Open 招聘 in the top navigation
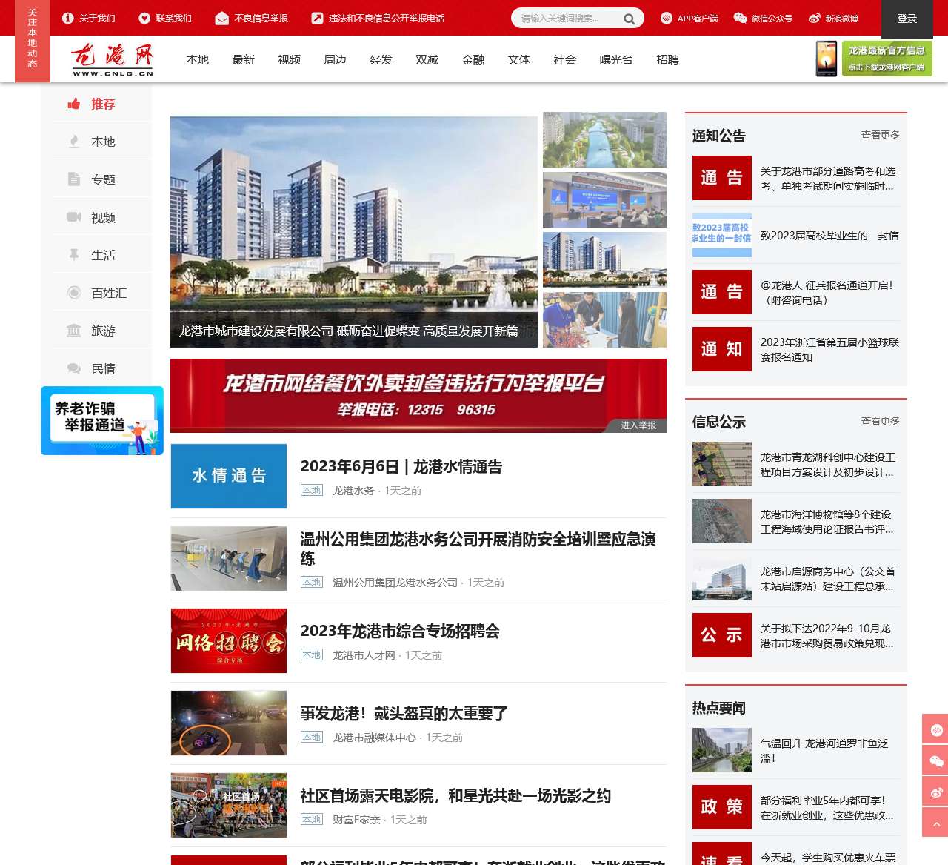 (x=667, y=59)
